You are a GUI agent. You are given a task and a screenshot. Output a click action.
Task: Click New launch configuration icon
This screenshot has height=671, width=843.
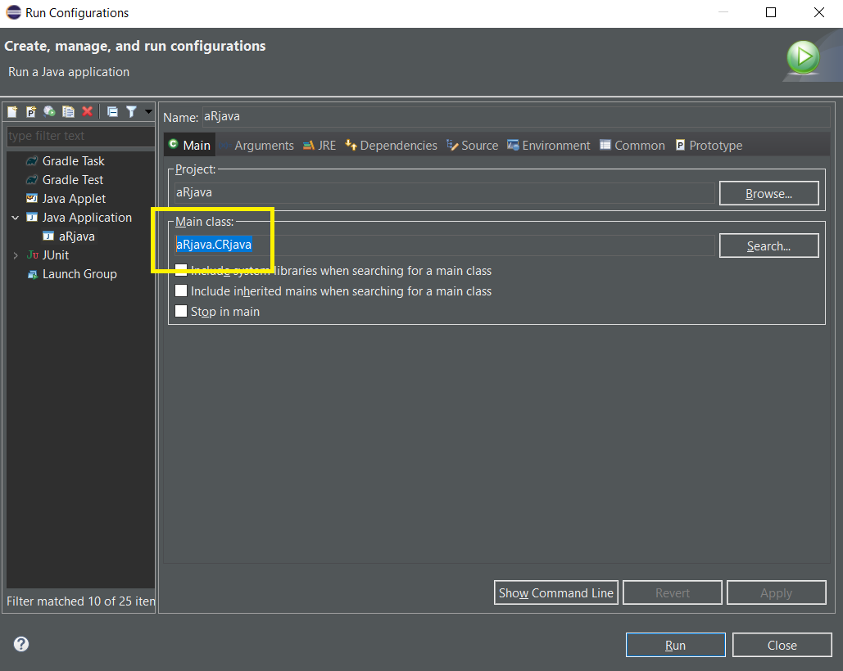12,111
